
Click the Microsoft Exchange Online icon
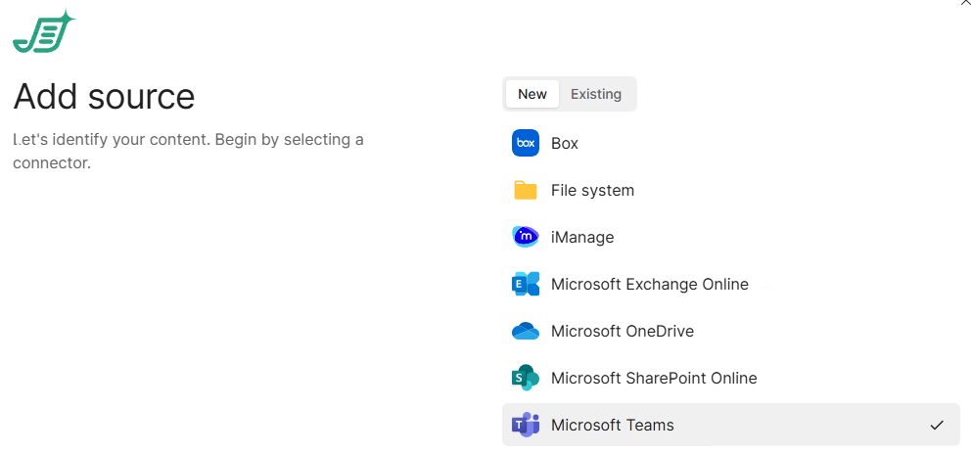[x=526, y=284]
